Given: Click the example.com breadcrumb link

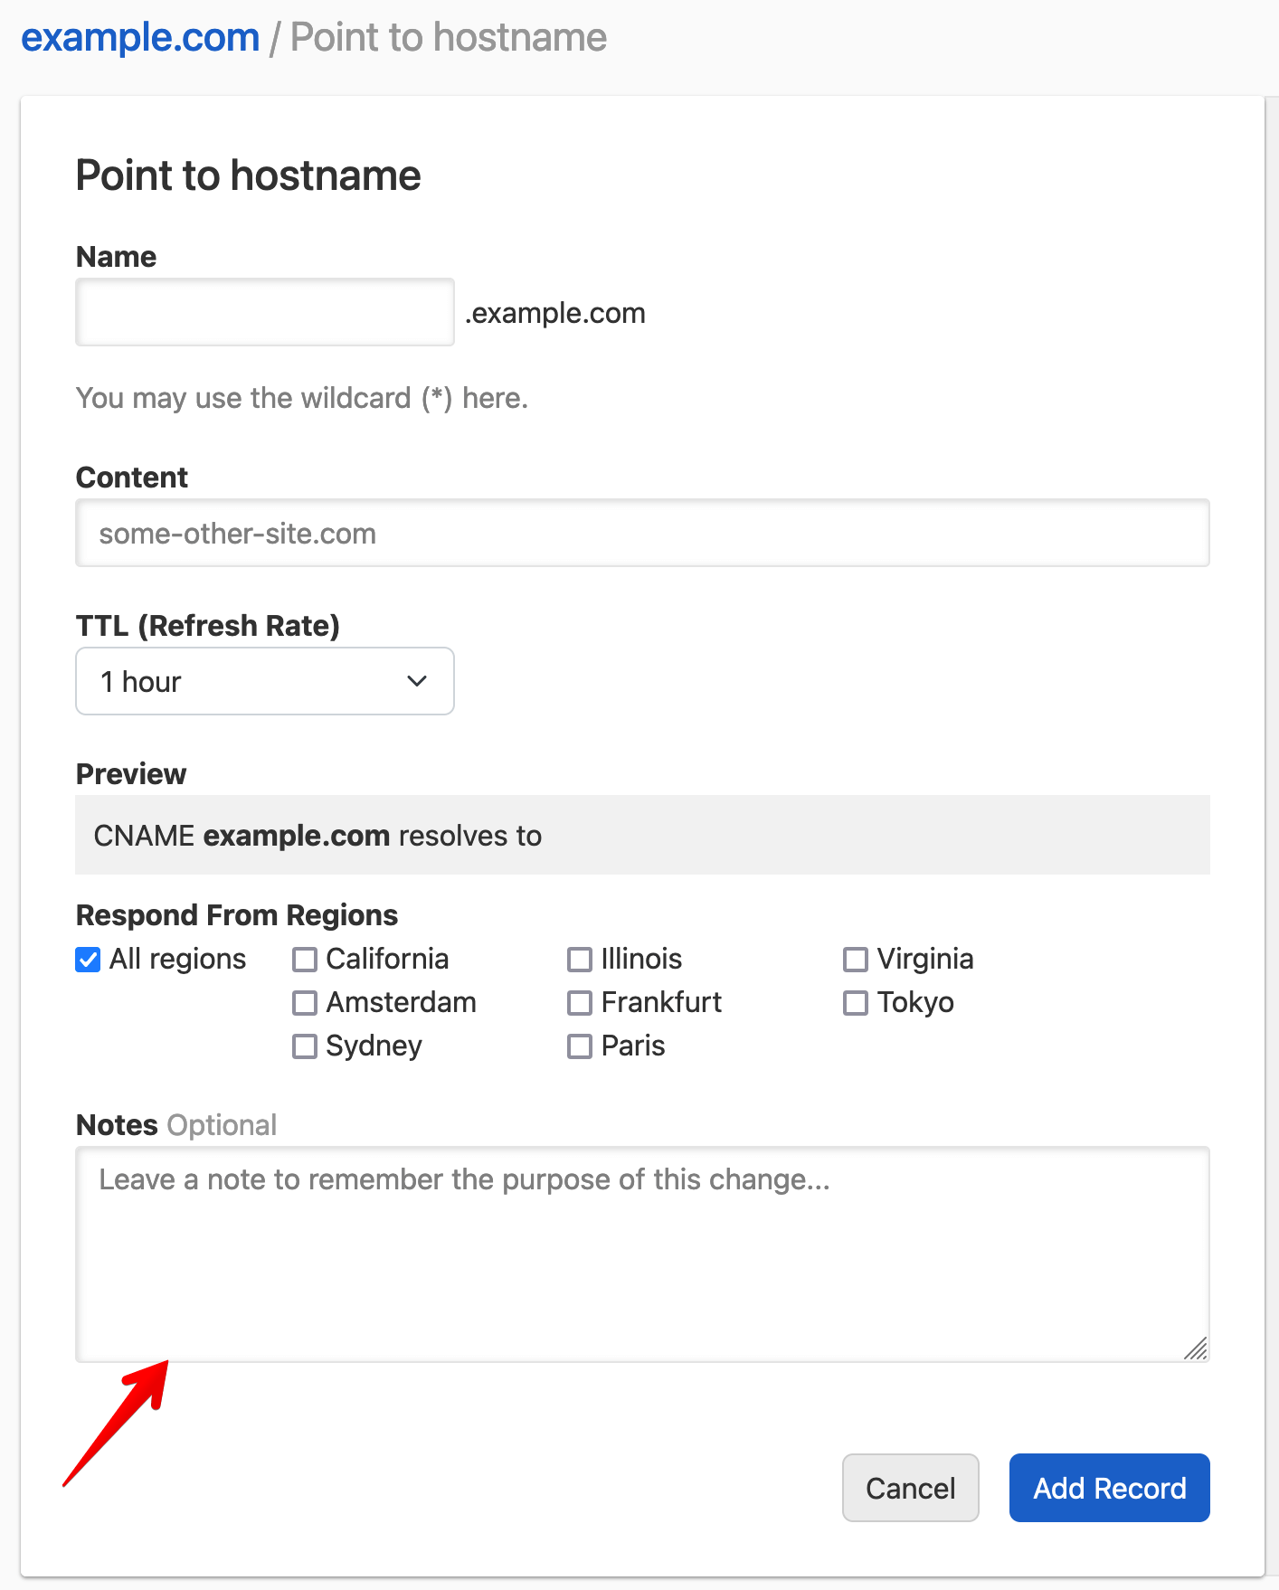Looking at the screenshot, I should click(x=140, y=38).
